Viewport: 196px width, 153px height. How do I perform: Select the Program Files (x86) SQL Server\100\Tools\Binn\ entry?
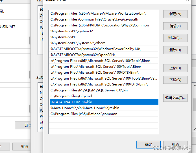pos(104,61)
